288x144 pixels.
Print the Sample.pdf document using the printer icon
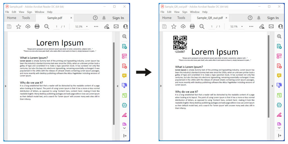(37, 26)
